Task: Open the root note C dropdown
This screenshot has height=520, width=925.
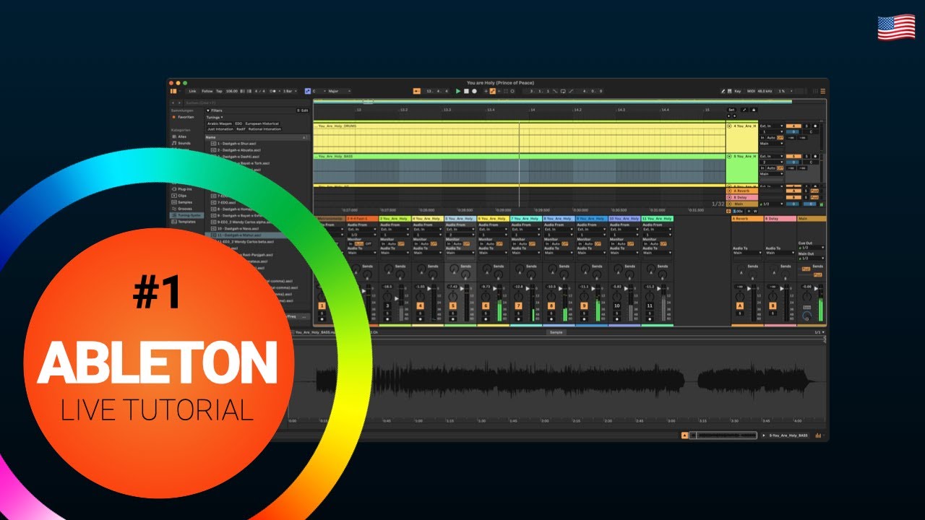Action: click(x=318, y=91)
